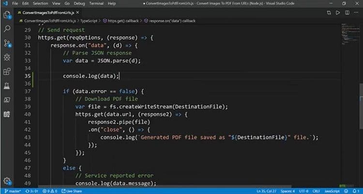Open the Search view icon
363x194 pixels.
tap(7, 29)
